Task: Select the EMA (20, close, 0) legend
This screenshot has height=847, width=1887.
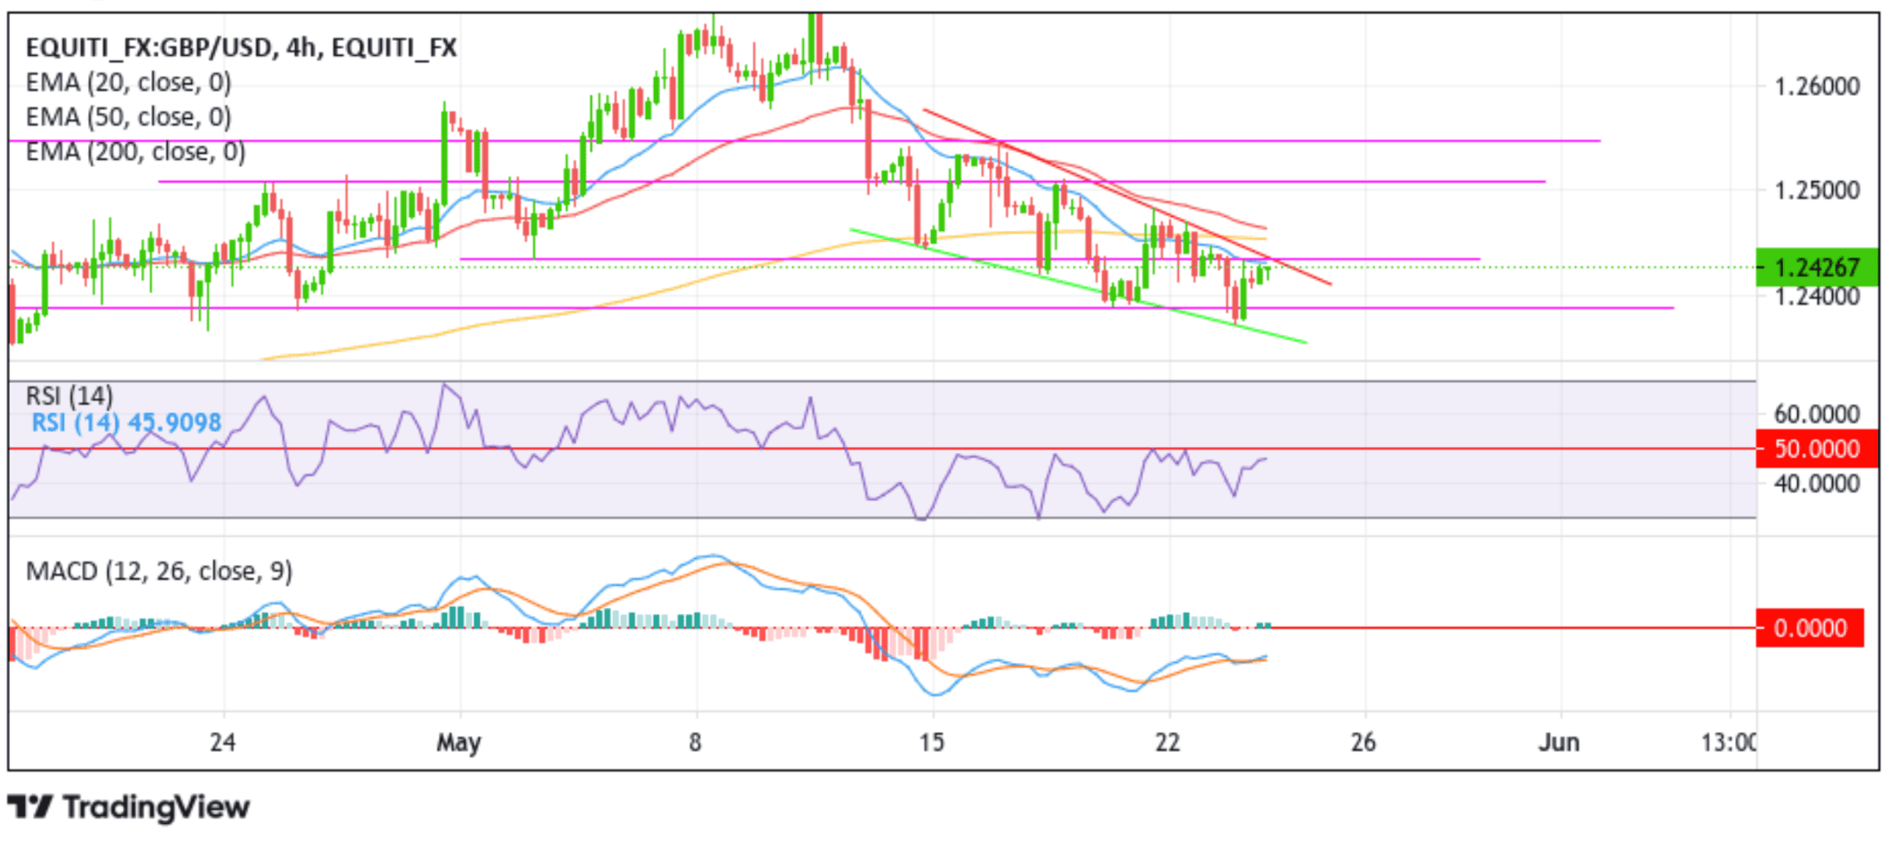Action: tap(129, 83)
